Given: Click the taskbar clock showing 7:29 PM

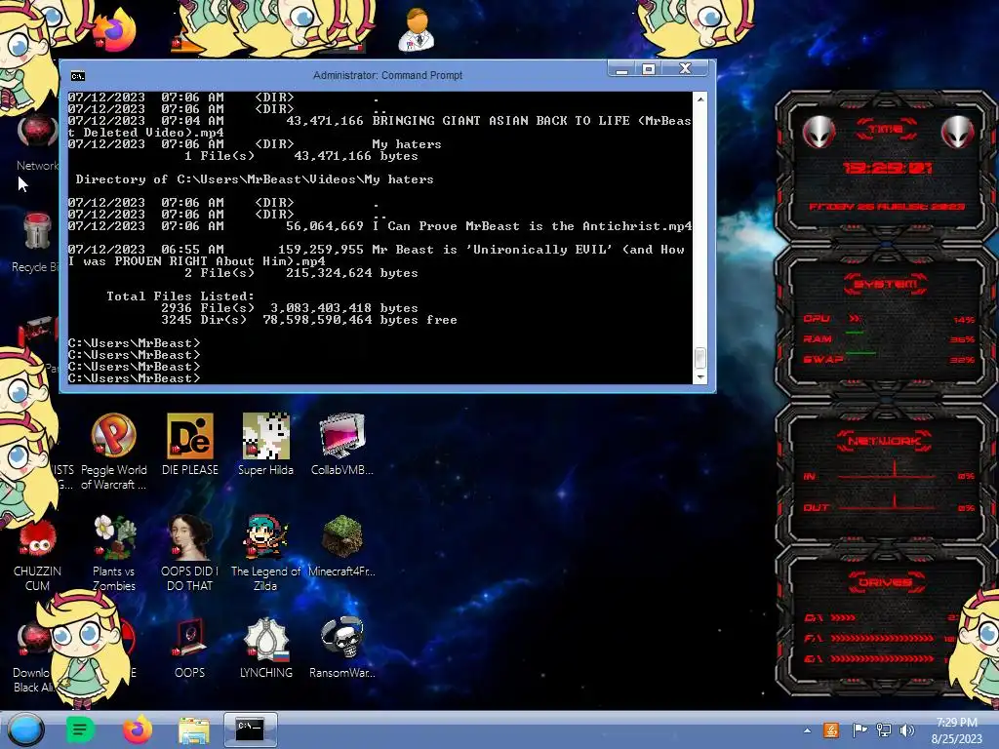Looking at the screenshot, I should point(956,729).
